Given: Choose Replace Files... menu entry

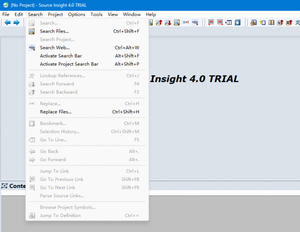Looking at the screenshot, I should pos(87,112).
